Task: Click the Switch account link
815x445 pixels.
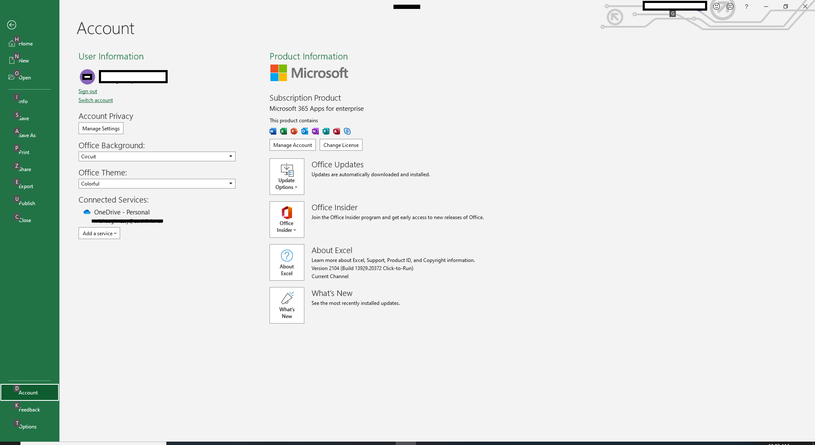Action: [96, 100]
